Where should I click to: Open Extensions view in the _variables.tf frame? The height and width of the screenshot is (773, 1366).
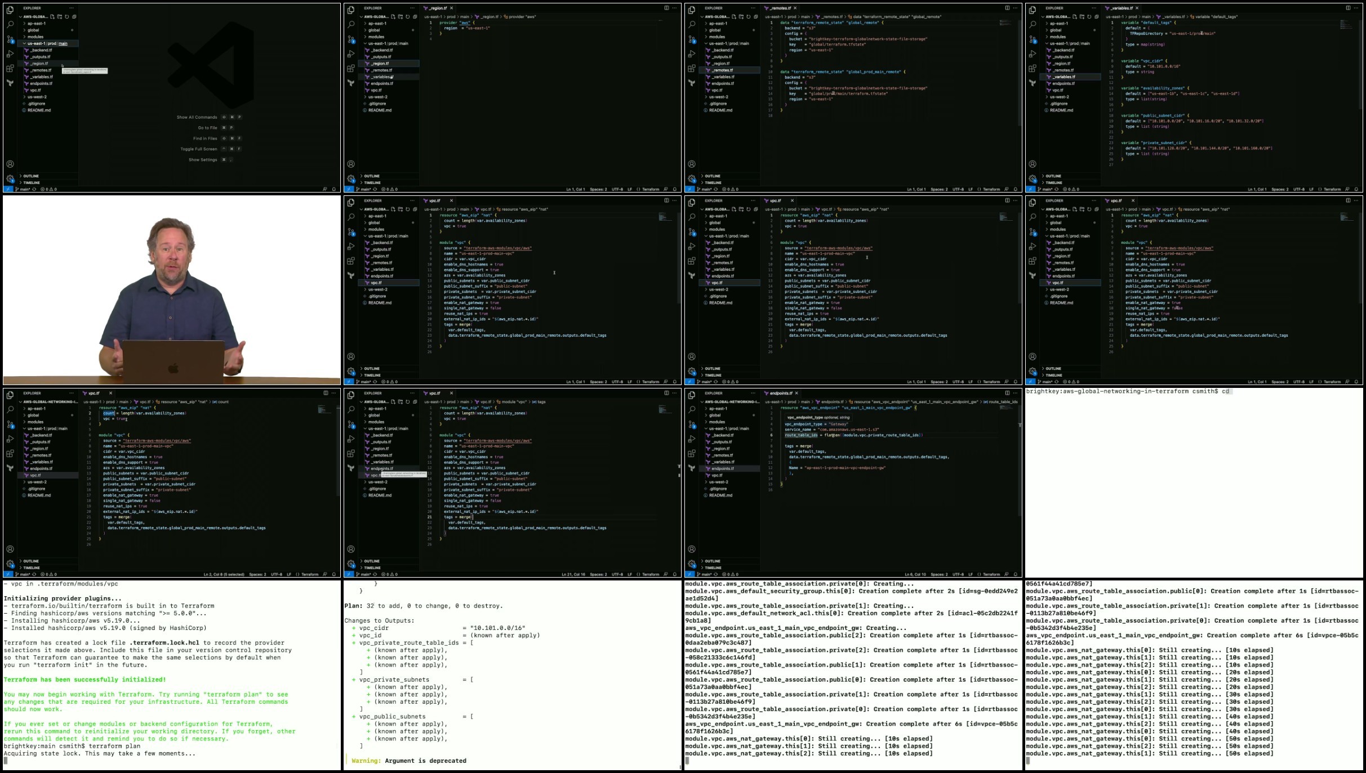coord(1033,69)
